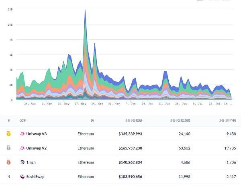
Task: Sort by the 24H 交易量 column header
Action: (134, 121)
